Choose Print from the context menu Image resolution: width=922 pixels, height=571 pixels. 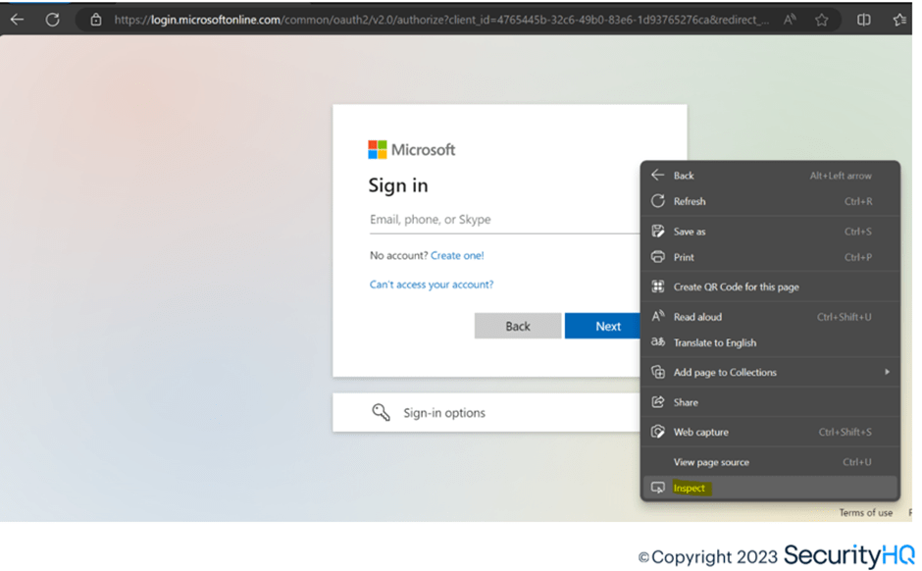pyautogui.click(x=770, y=257)
